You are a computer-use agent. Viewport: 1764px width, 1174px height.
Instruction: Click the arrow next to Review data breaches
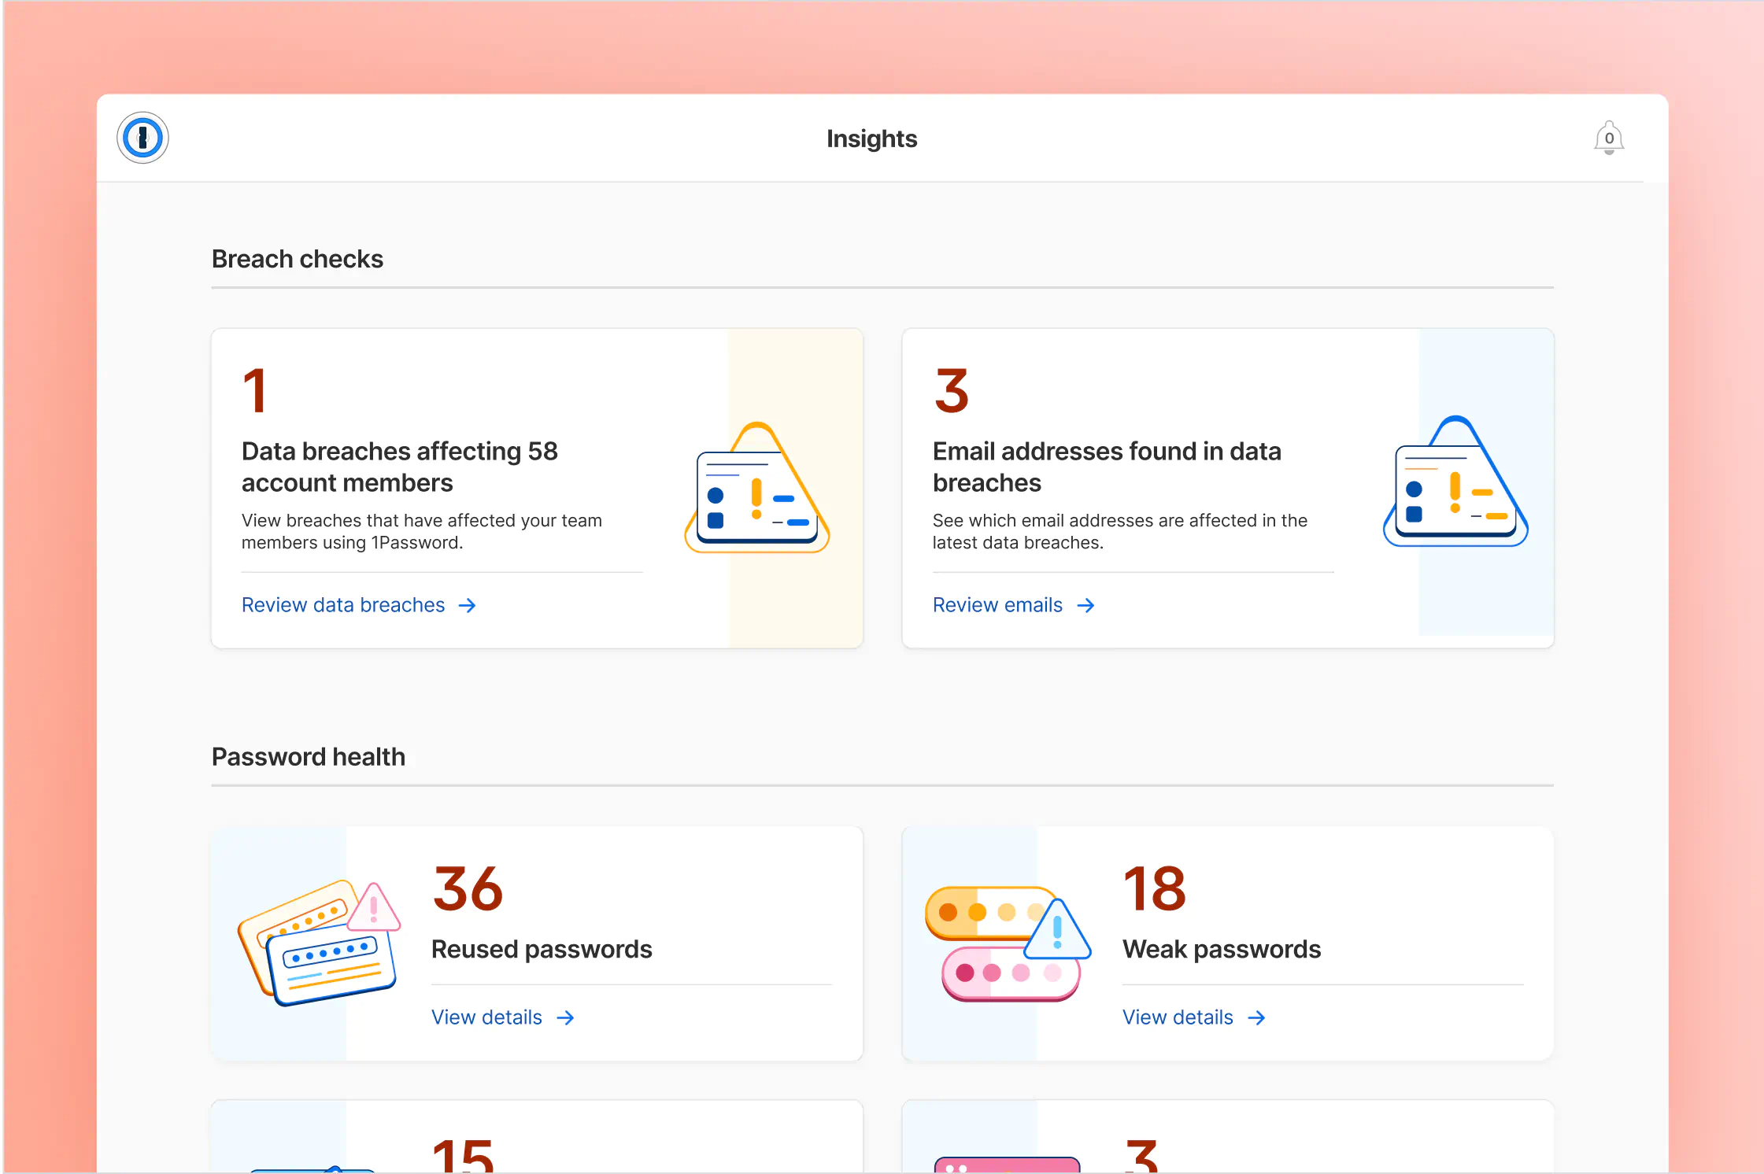pos(468,605)
